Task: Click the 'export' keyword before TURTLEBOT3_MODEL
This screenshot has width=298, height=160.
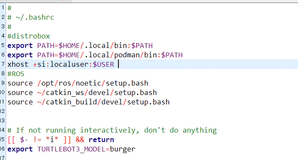Action: tap(20, 149)
